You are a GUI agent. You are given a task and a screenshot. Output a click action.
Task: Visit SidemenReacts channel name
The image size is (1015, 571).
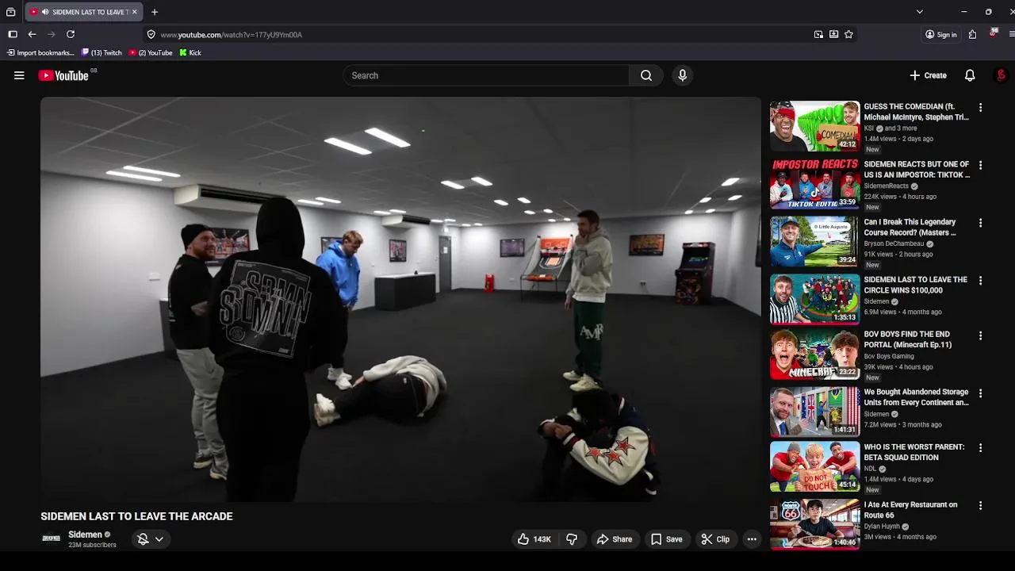886,186
